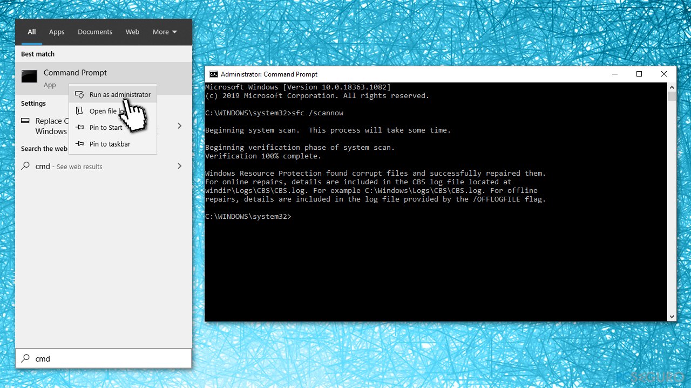Viewport: 691px width, 388px height.
Task: Expand the cmd web results chevron
Action: 179,167
